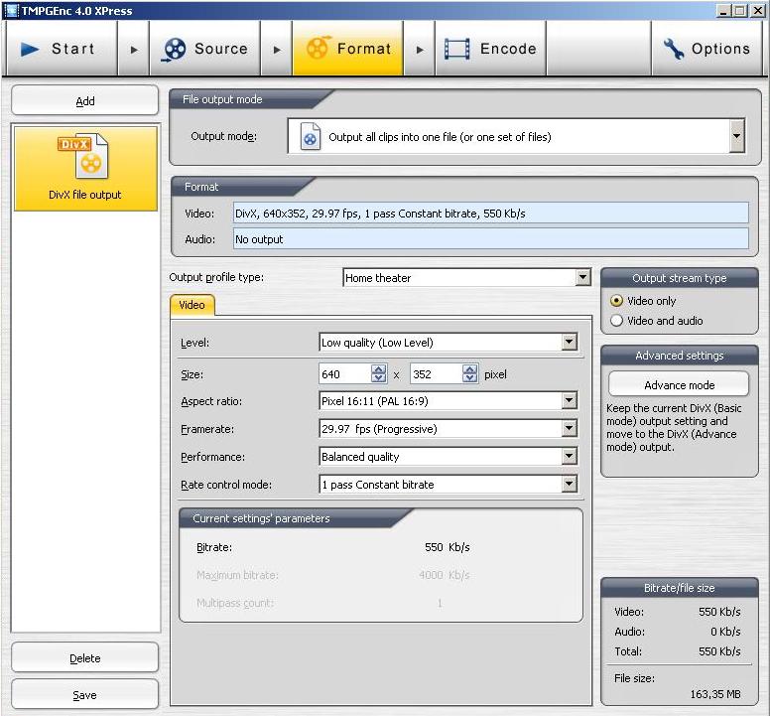770x716 pixels.
Task: Minimize the TMPGEnc window
Action: pos(722,10)
